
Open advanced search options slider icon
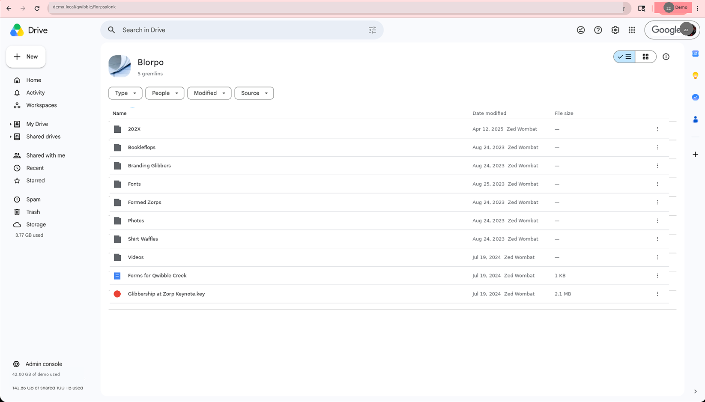[x=372, y=30]
